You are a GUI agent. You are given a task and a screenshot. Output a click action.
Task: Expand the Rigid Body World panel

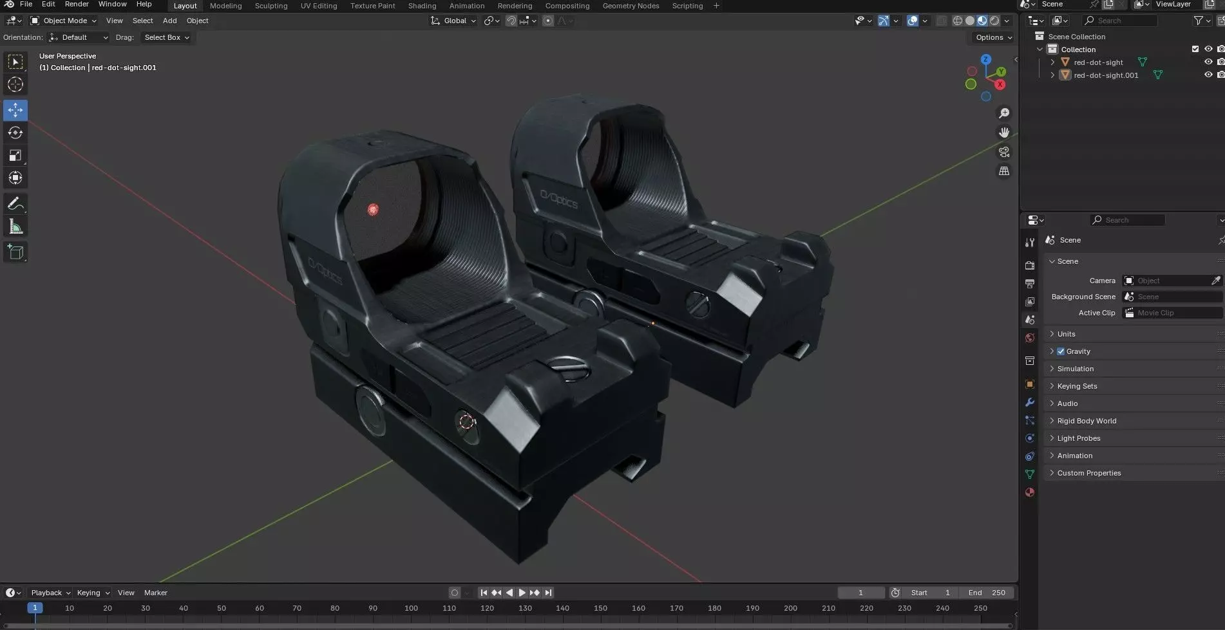[x=1087, y=421]
